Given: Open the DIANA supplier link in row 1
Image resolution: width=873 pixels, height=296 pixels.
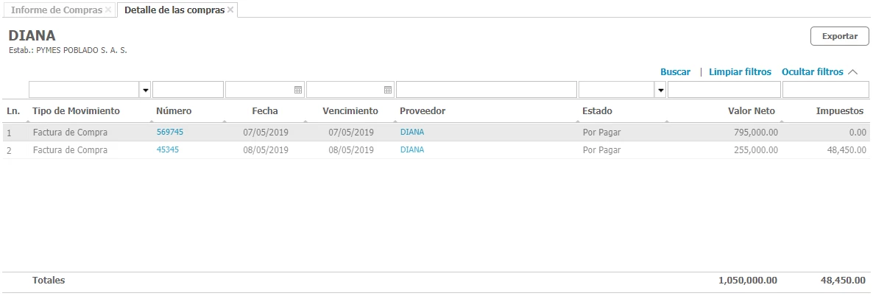Looking at the screenshot, I should (x=411, y=132).
